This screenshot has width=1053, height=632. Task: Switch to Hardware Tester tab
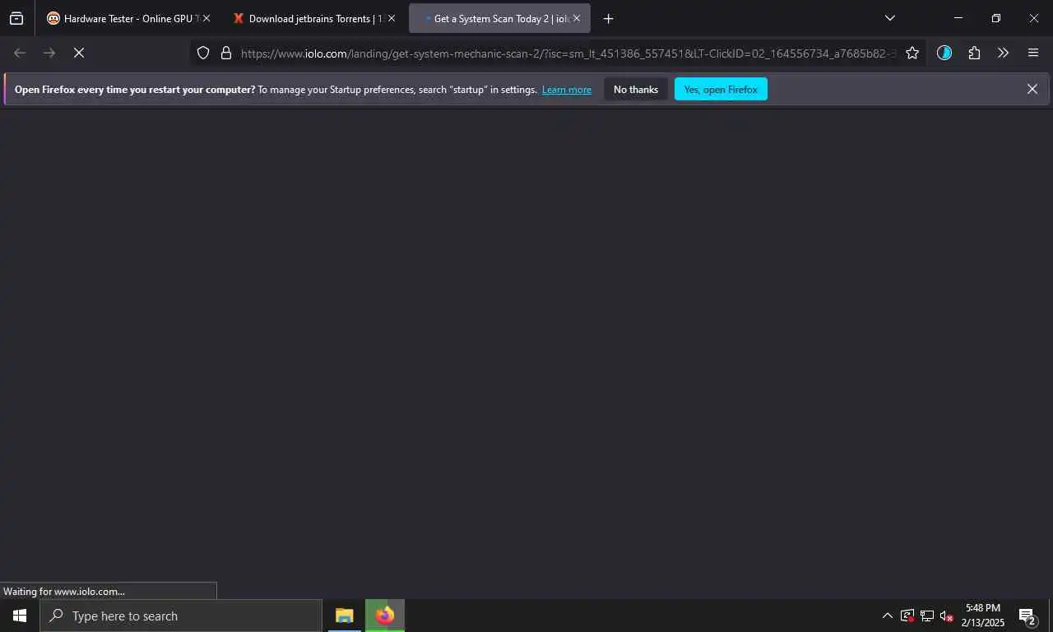click(x=128, y=18)
